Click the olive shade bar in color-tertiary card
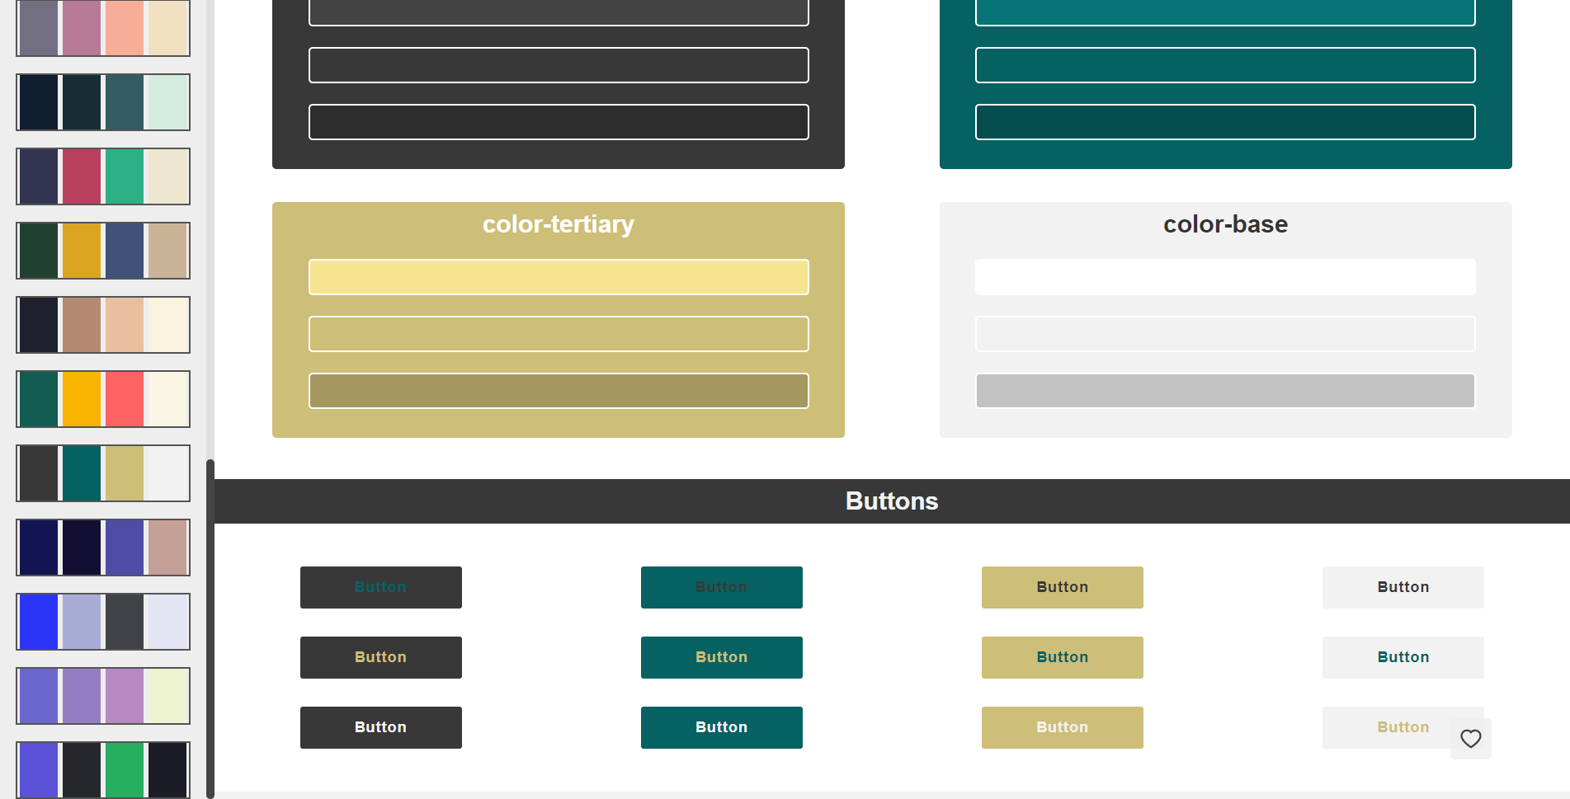 click(558, 390)
